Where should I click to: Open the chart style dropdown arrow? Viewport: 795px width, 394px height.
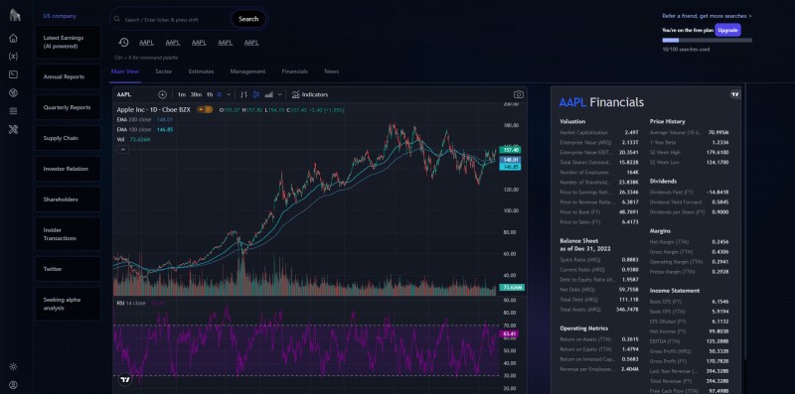pos(280,94)
